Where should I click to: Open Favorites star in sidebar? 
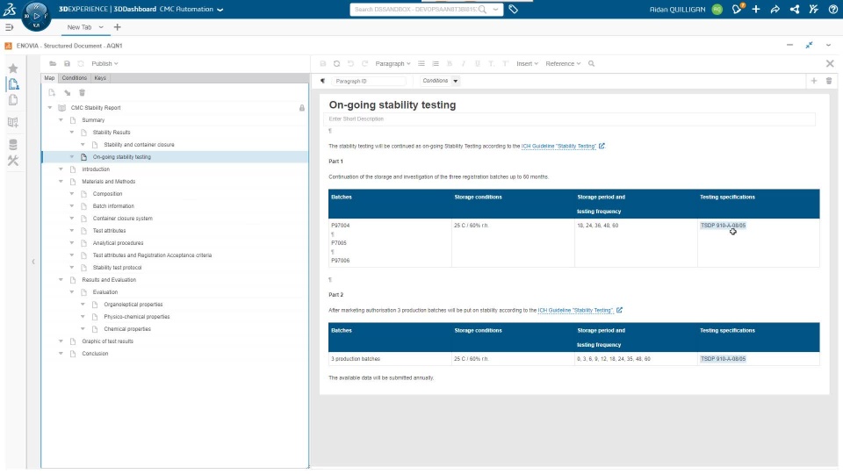13,68
